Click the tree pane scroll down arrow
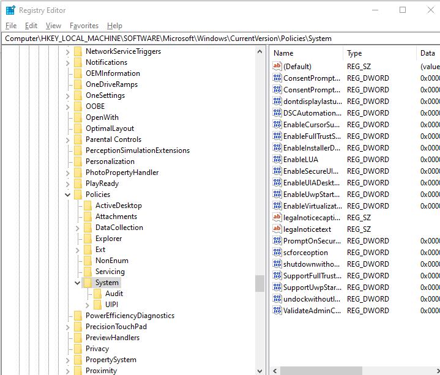 click(259, 371)
